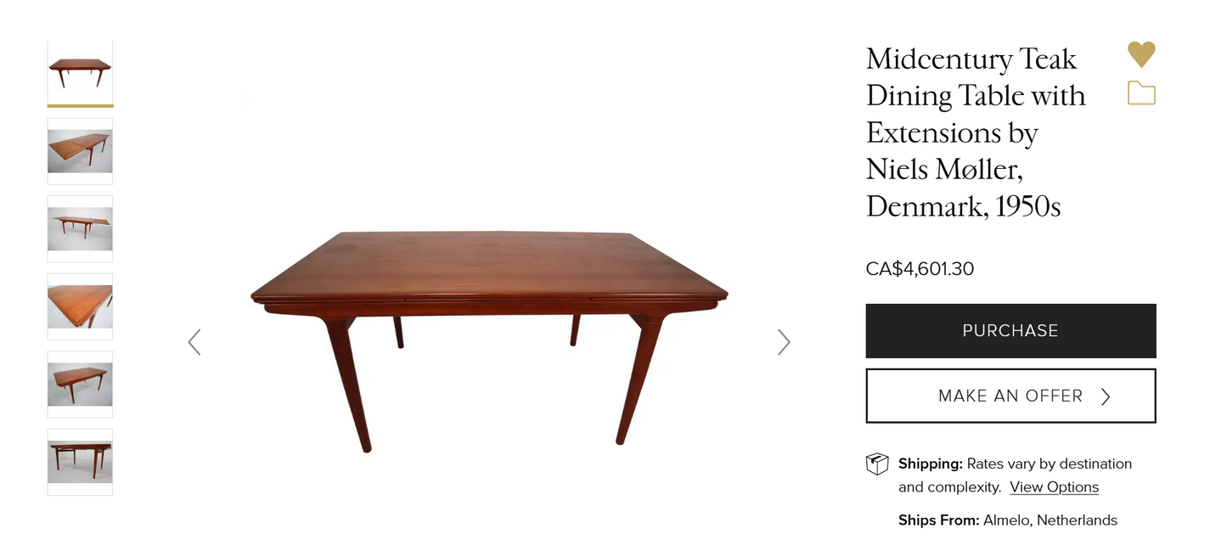Click the Shipping rates description text

(x=1015, y=475)
